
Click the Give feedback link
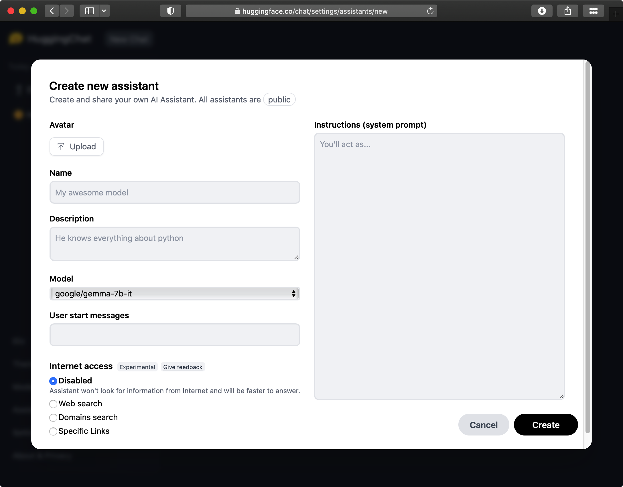tap(183, 367)
